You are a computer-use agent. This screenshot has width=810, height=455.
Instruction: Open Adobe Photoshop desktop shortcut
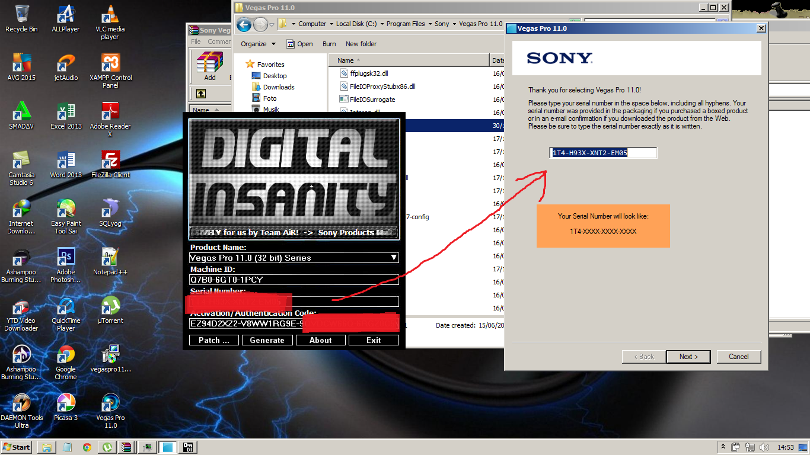pyautogui.click(x=66, y=265)
